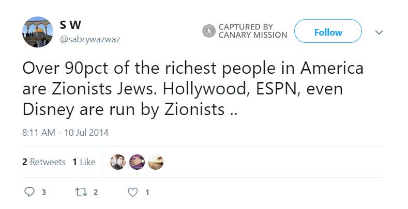Open S W's profile picture

pyautogui.click(x=38, y=32)
